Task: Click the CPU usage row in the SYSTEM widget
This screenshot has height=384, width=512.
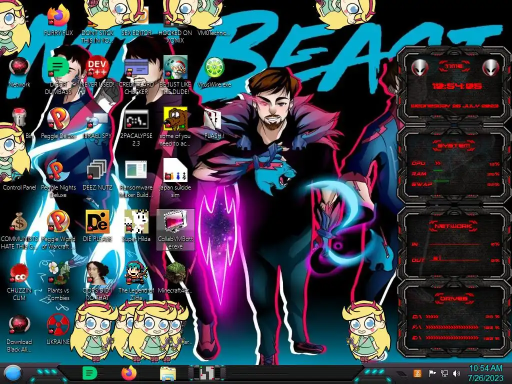Action: point(455,163)
